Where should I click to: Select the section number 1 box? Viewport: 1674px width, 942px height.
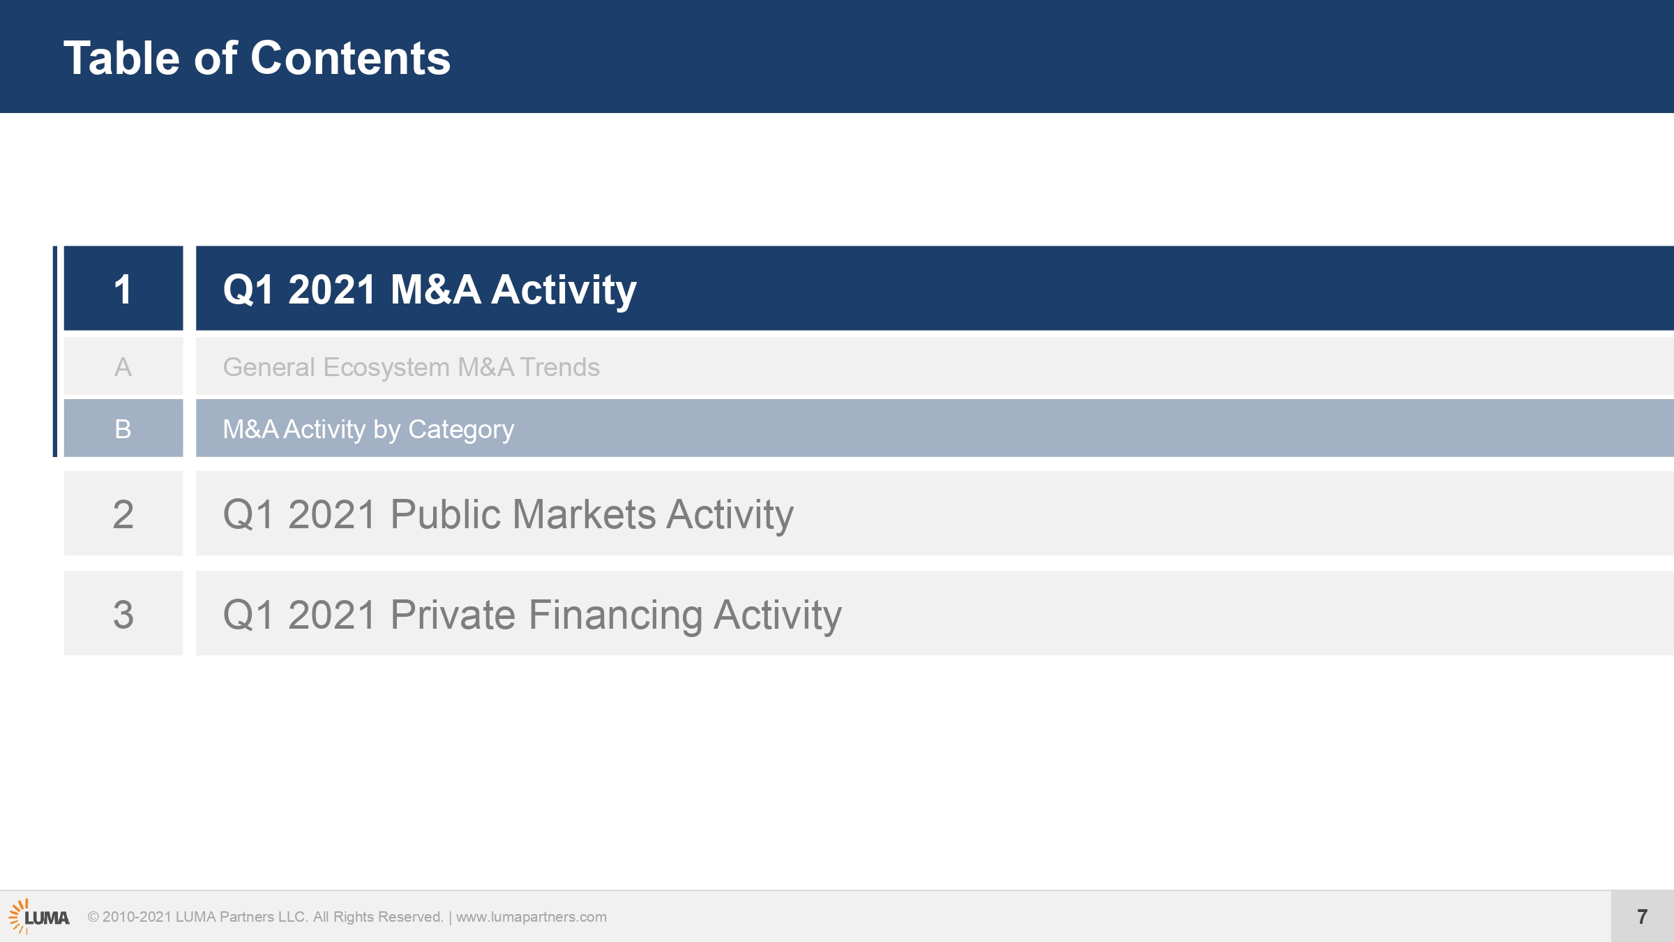click(123, 288)
